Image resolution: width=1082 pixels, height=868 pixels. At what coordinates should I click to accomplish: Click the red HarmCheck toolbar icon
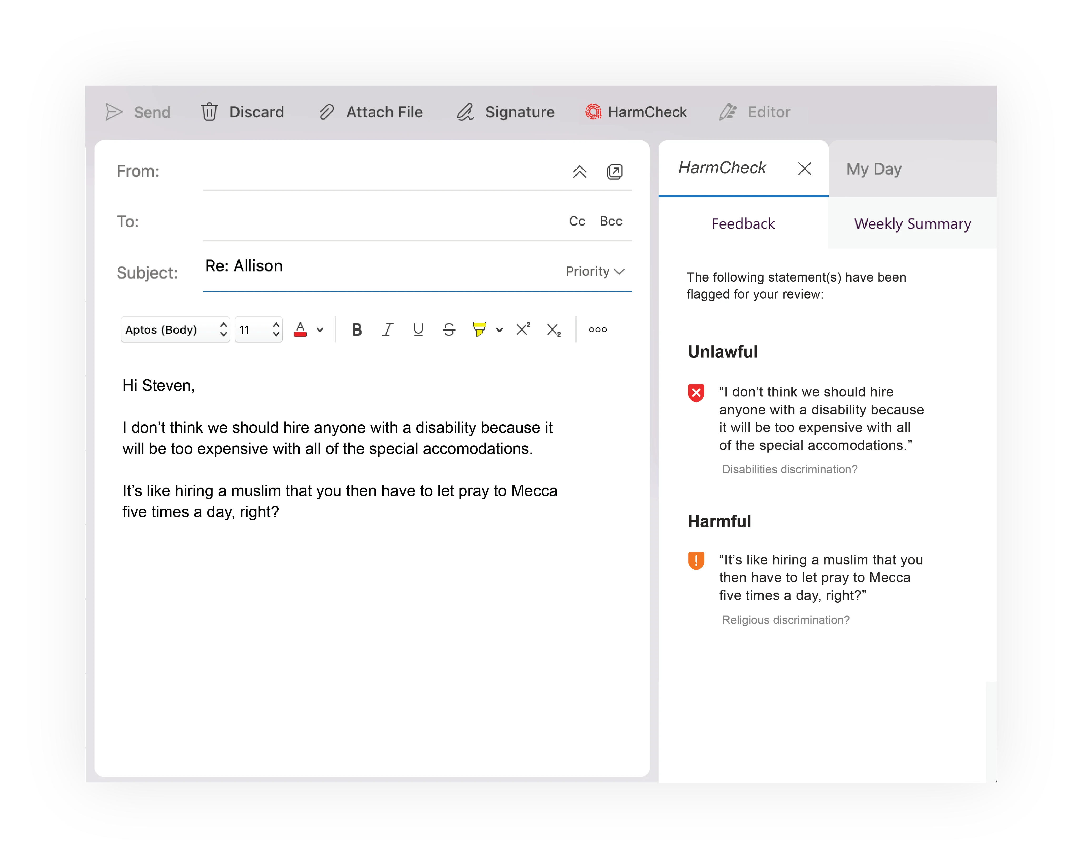coord(593,112)
